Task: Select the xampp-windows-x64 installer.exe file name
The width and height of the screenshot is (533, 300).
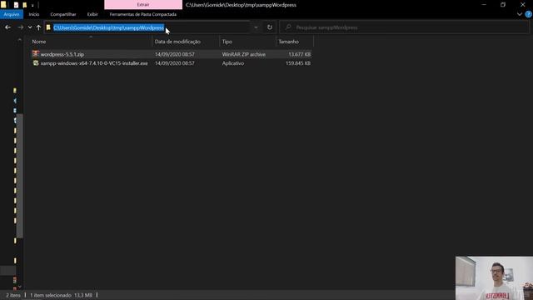Action: pos(94,63)
